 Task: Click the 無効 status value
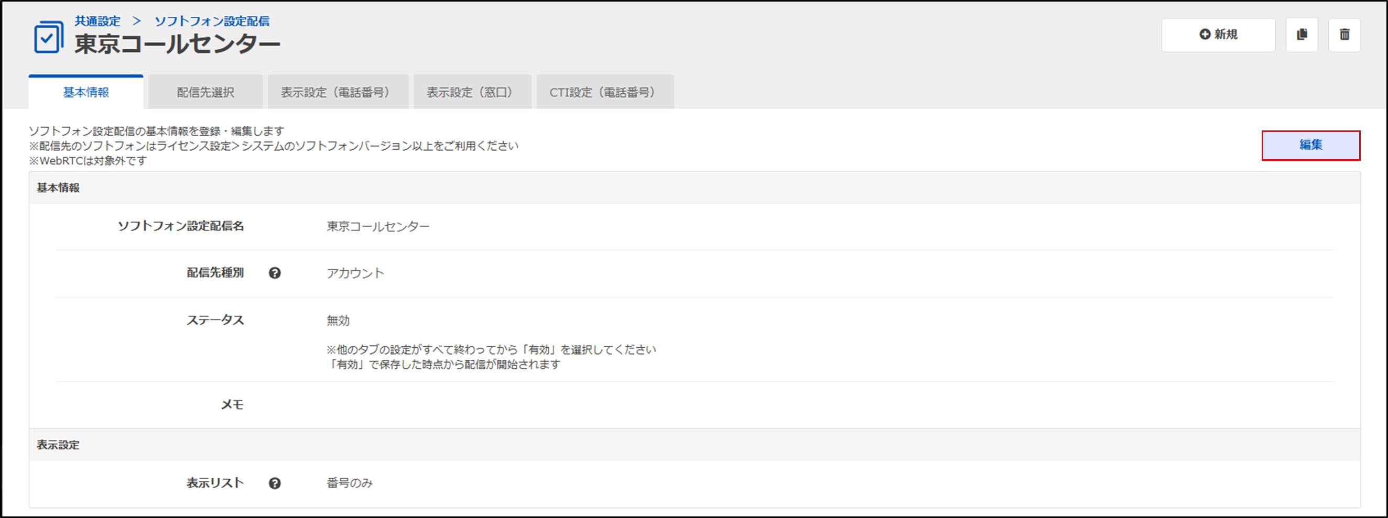(338, 321)
